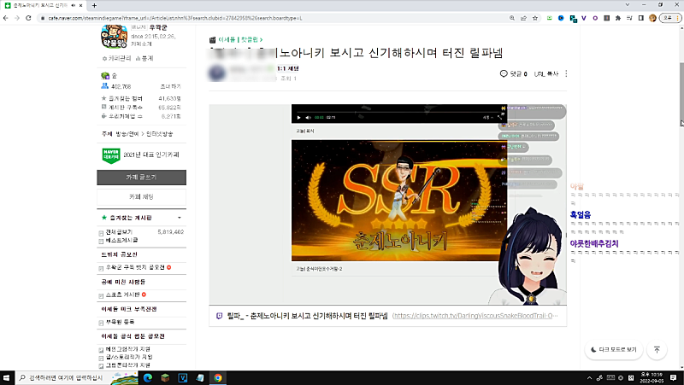
Task: Click the 카페 채팅 chat button
Action: tap(141, 197)
